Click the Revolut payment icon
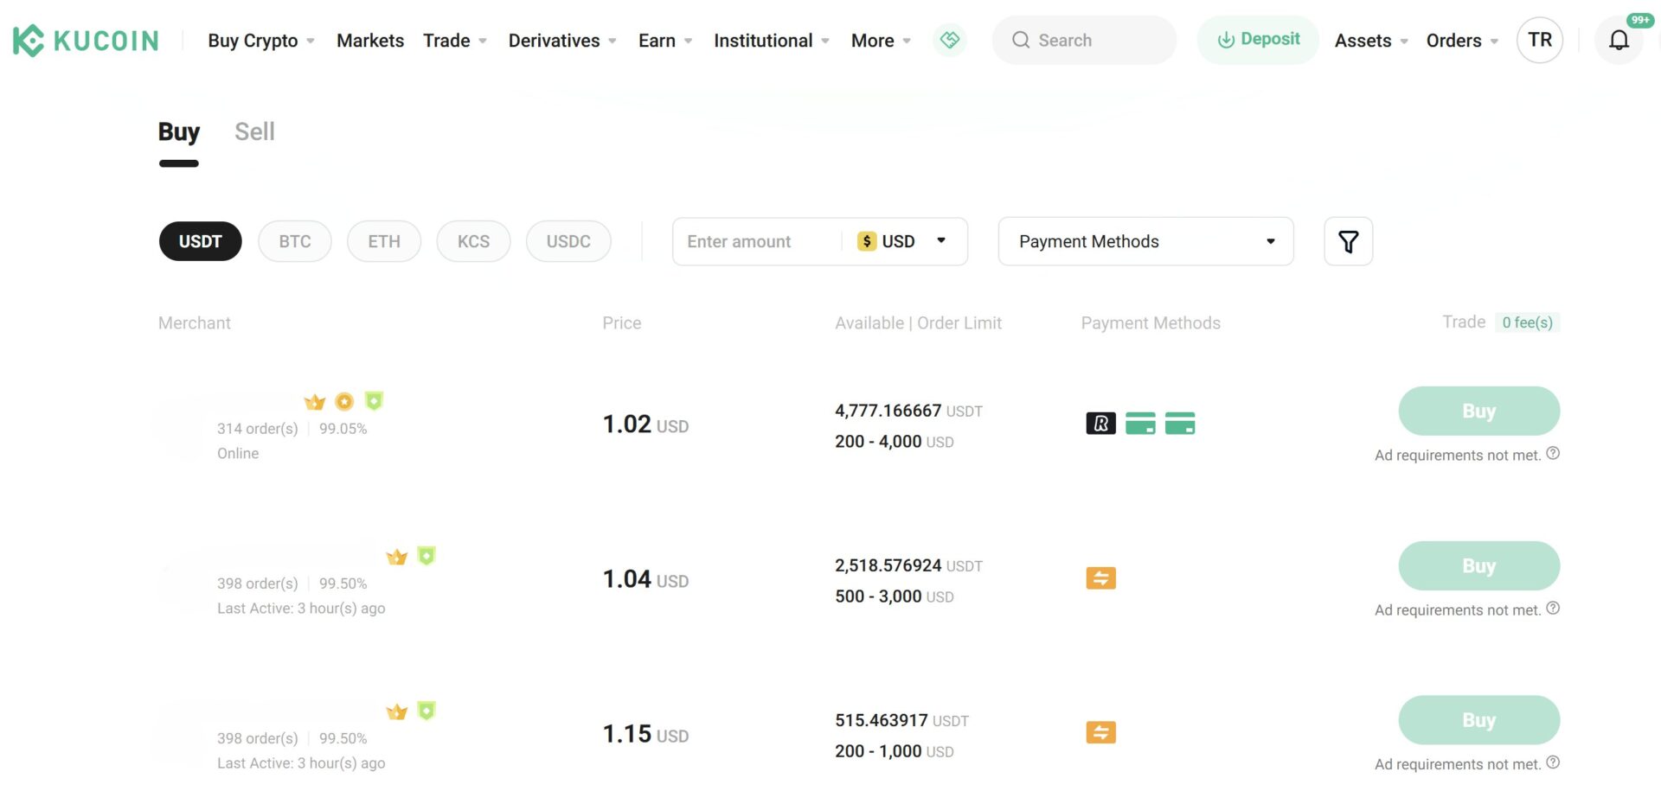1661x791 pixels. click(1100, 424)
